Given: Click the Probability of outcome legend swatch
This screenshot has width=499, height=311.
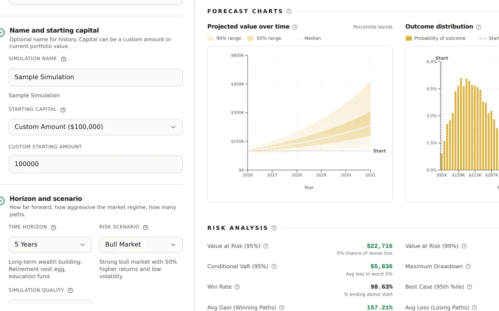Looking at the screenshot, I should (408, 38).
